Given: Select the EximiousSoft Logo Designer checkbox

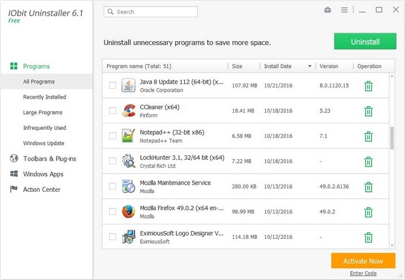Looking at the screenshot, I should click(112, 237).
